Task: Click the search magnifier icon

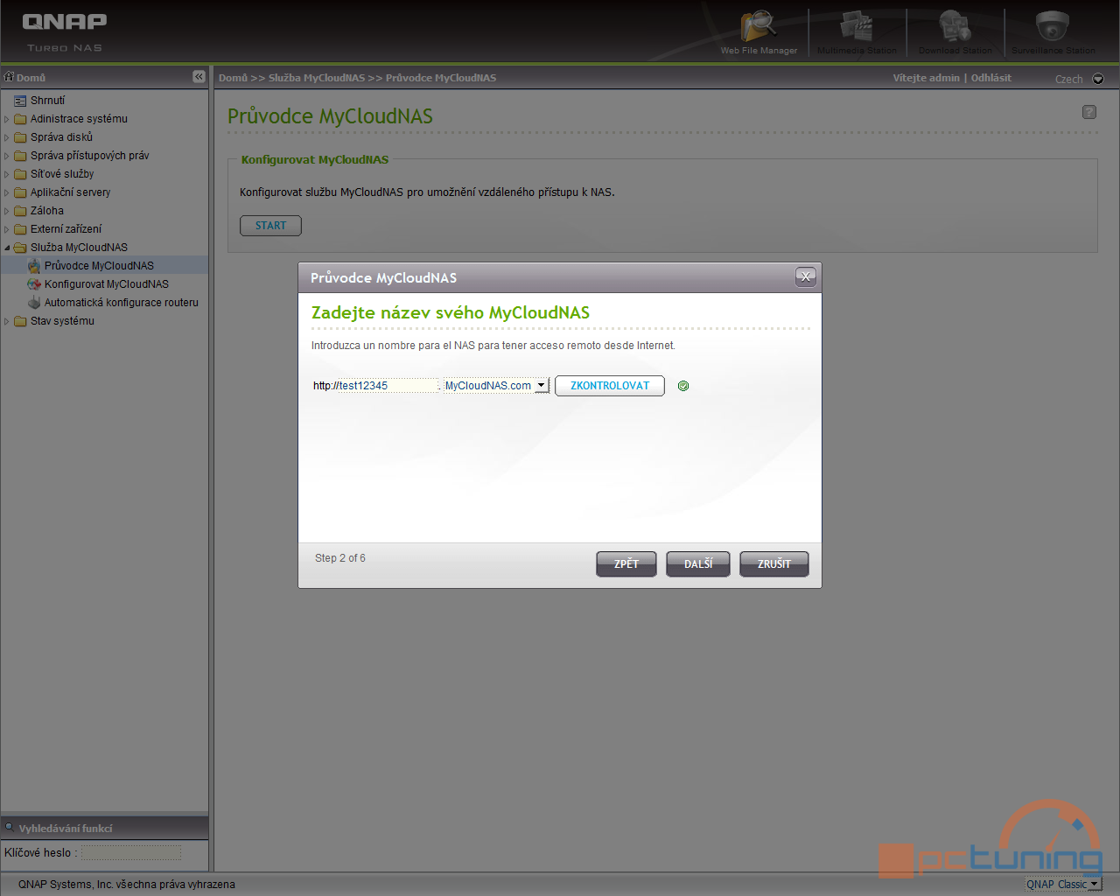Action: (x=10, y=827)
